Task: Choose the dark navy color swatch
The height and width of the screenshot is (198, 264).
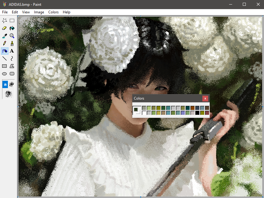Action: (197, 108)
